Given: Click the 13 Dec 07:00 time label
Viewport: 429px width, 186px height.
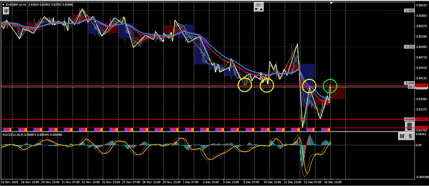Looking at the screenshot, I should coord(313,182).
